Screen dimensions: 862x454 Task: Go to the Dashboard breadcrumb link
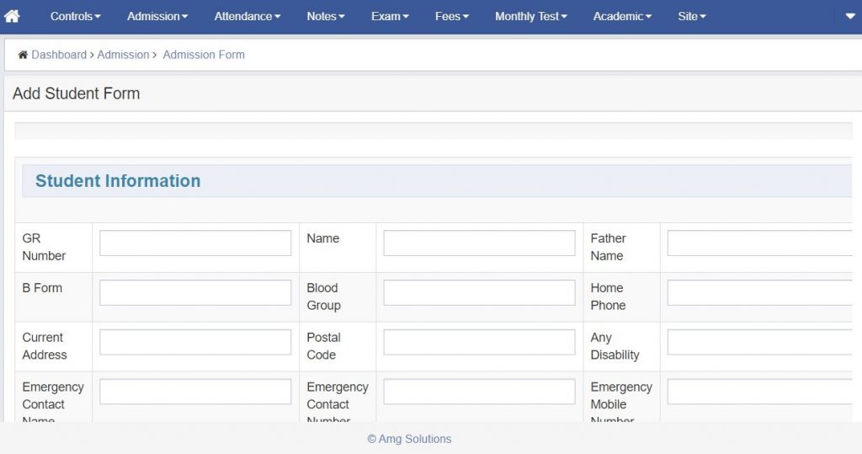[59, 55]
